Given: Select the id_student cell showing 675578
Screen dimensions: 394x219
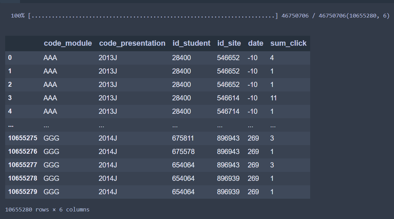Looking at the screenshot, I should [183, 152].
